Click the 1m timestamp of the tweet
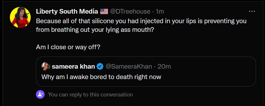 coord(160,12)
